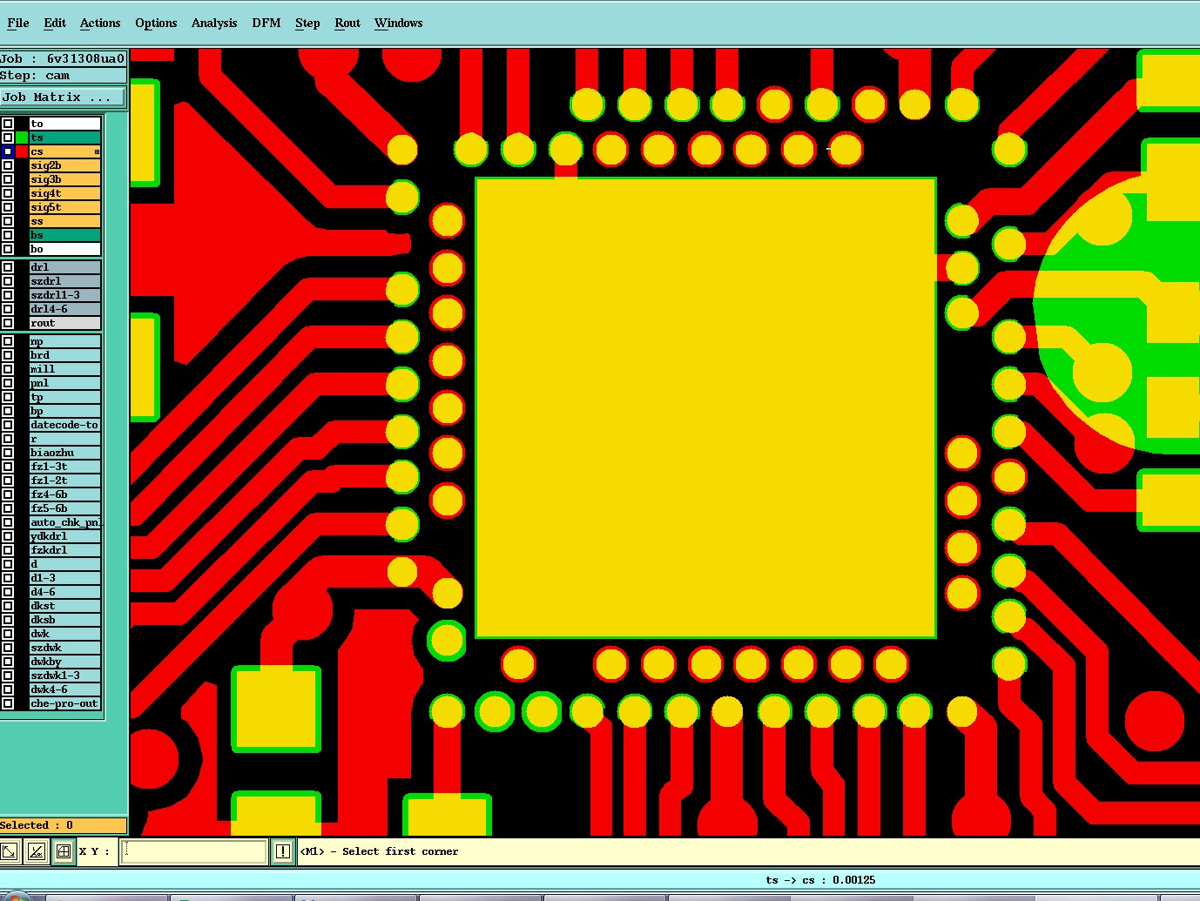
Task: Select the datecode-to layer name
Action: [65, 425]
